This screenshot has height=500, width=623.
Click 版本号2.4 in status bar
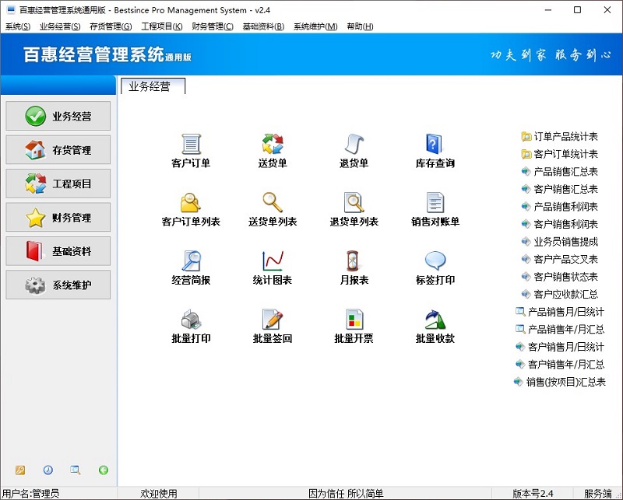(533, 493)
